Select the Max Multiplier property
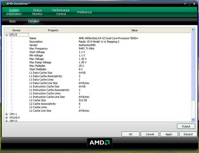The height and width of the screenshot is (153, 199). [37, 66]
